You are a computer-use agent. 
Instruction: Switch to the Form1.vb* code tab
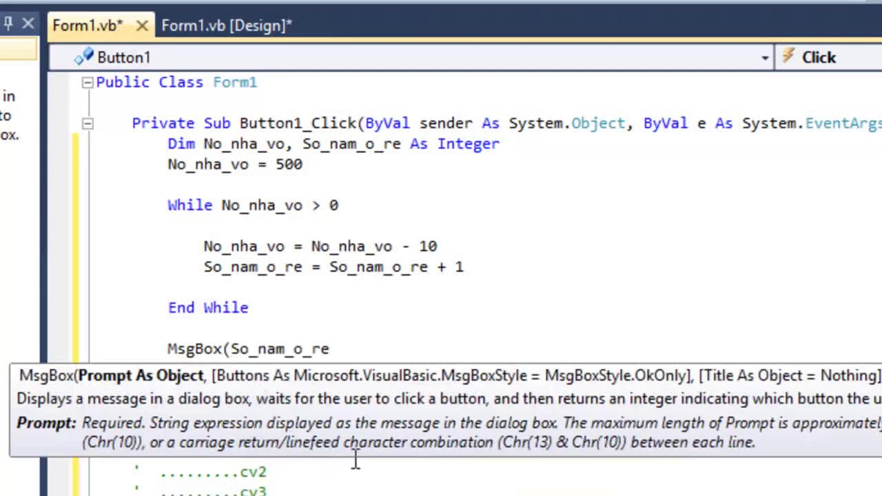point(87,25)
